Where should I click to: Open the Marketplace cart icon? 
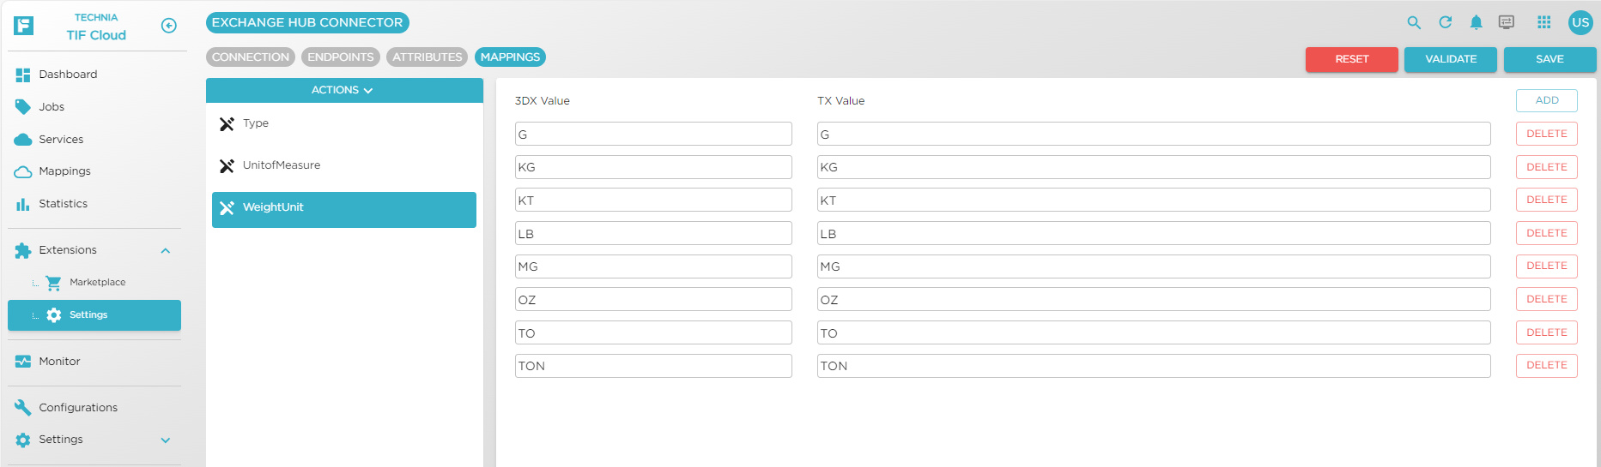click(54, 283)
